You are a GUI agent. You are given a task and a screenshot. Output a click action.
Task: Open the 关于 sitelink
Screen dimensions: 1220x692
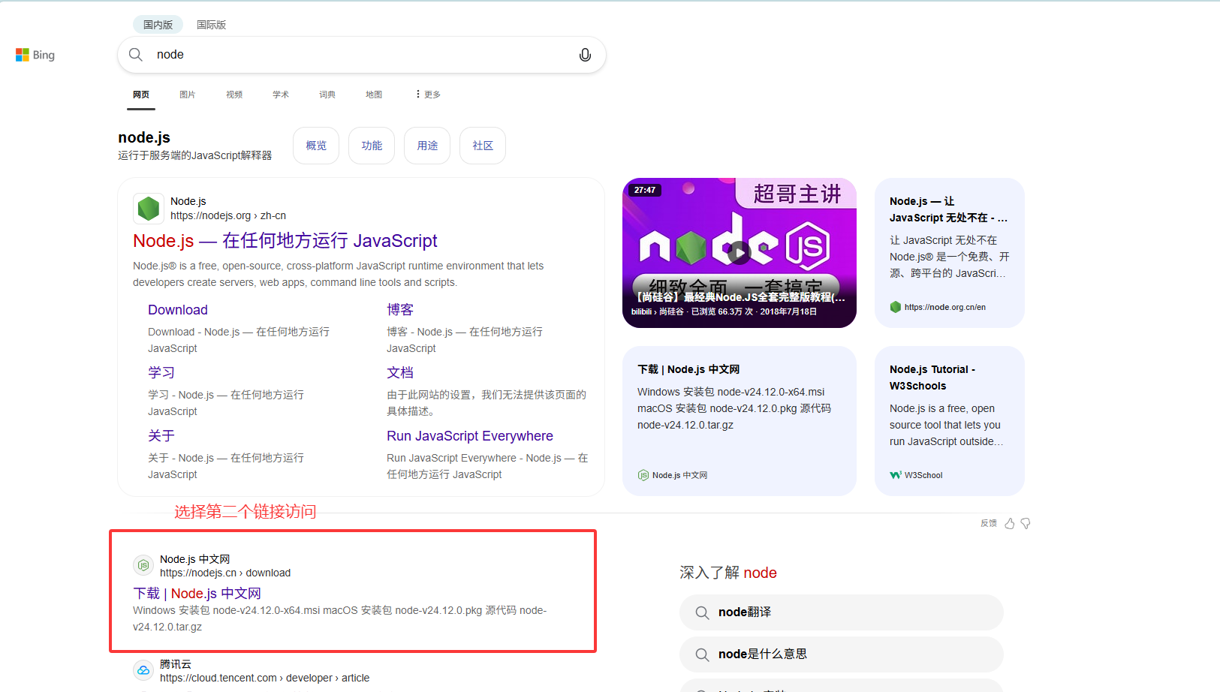pos(161,436)
